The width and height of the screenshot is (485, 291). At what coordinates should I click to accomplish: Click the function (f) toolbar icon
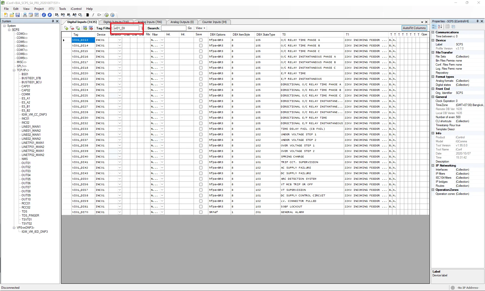[93, 15]
